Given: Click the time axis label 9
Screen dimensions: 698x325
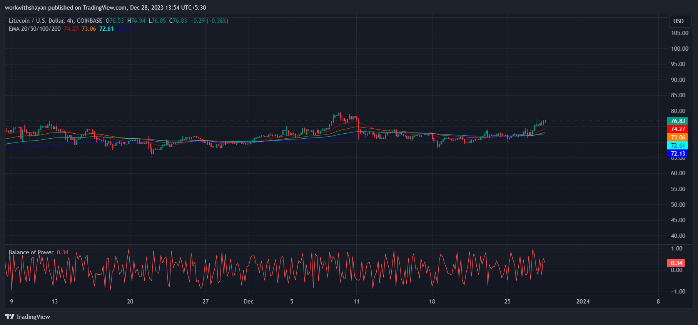Looking at the screenshot, I should pyautogui.click(x=12, y=302).
